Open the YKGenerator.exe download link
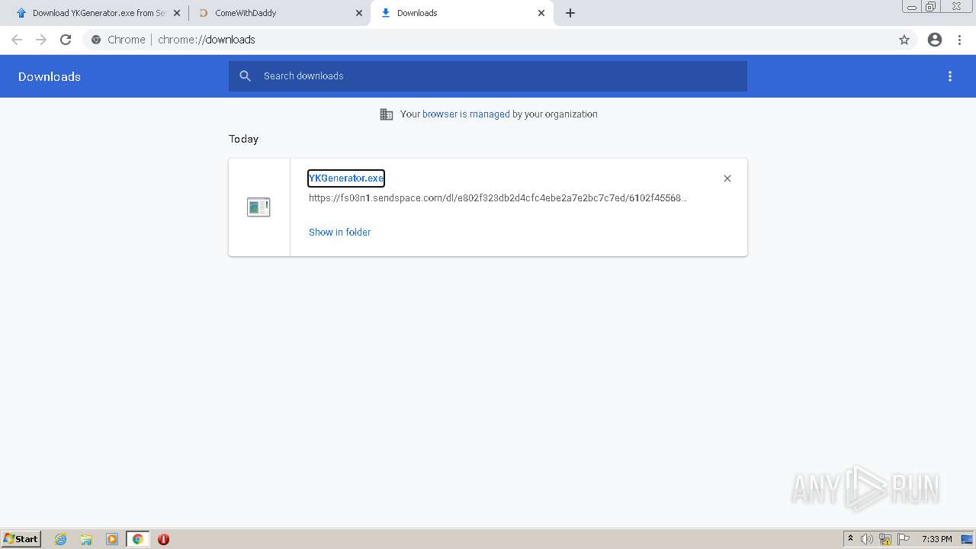 [x=346, y=178]
